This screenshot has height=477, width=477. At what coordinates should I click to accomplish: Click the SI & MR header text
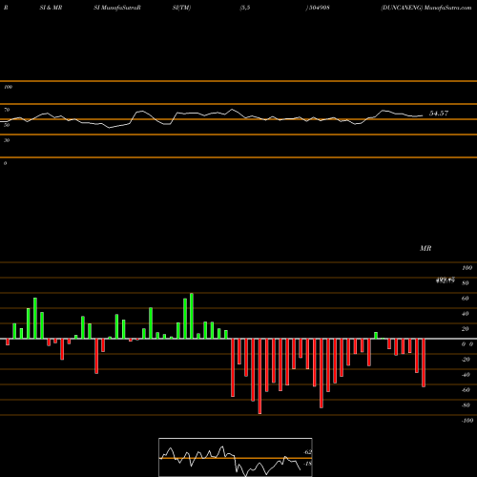51,8
